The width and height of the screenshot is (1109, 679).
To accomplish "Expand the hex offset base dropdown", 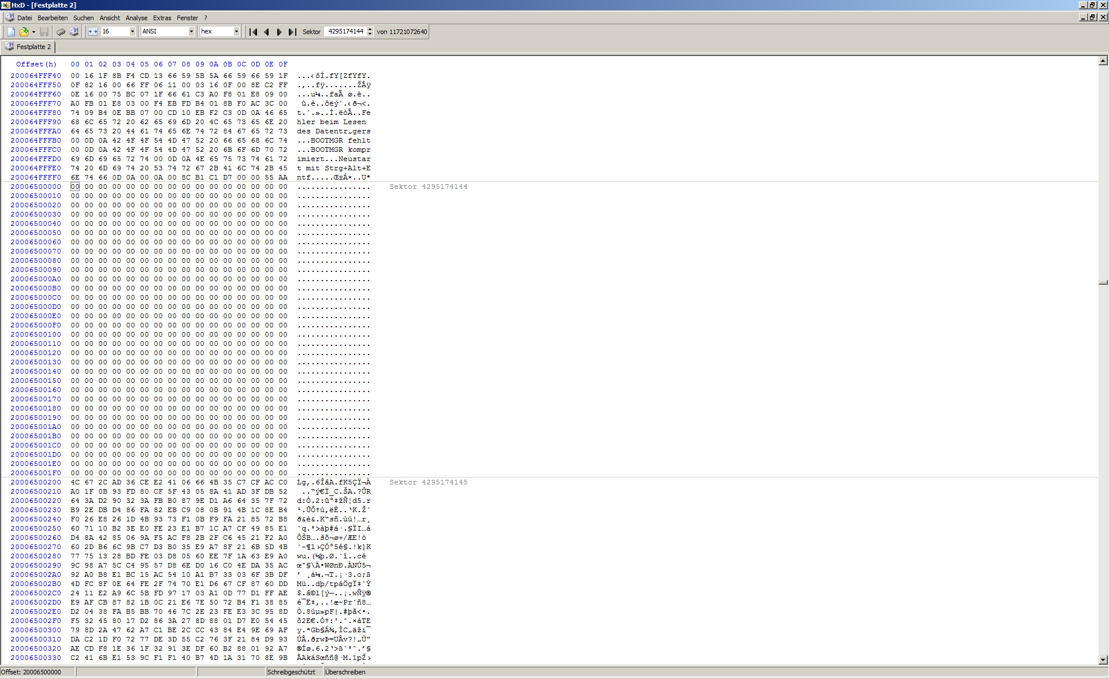I will [x=236, y=32].
